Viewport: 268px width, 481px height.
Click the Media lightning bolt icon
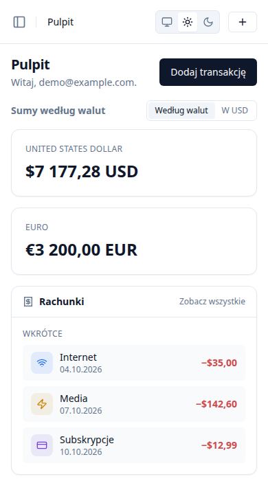click(42, 404)
